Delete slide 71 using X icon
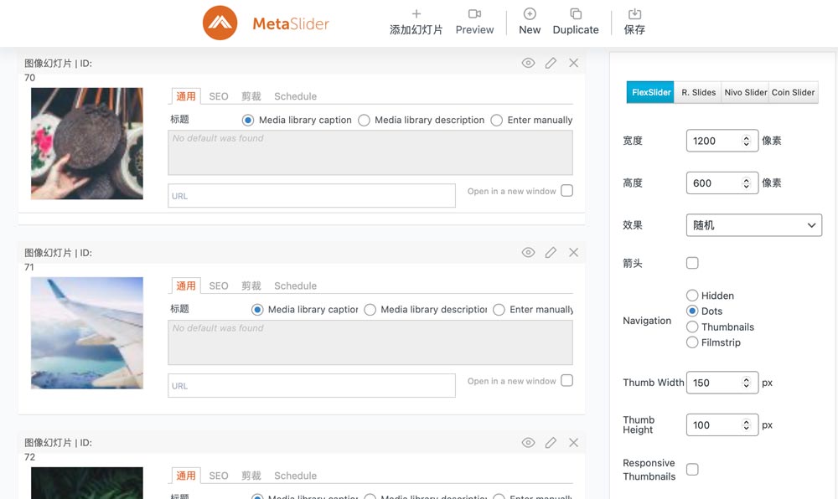 (573, 252)
